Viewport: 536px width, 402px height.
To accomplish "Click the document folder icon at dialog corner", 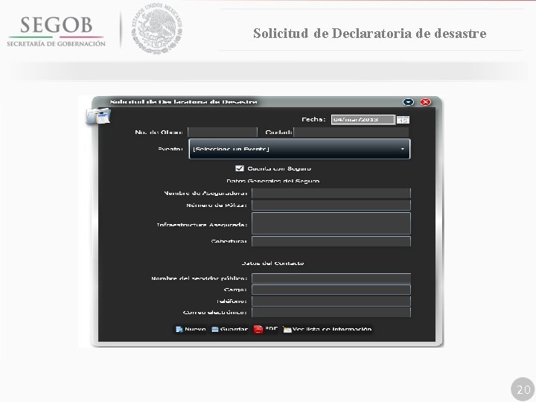I will tap(98, 116).
